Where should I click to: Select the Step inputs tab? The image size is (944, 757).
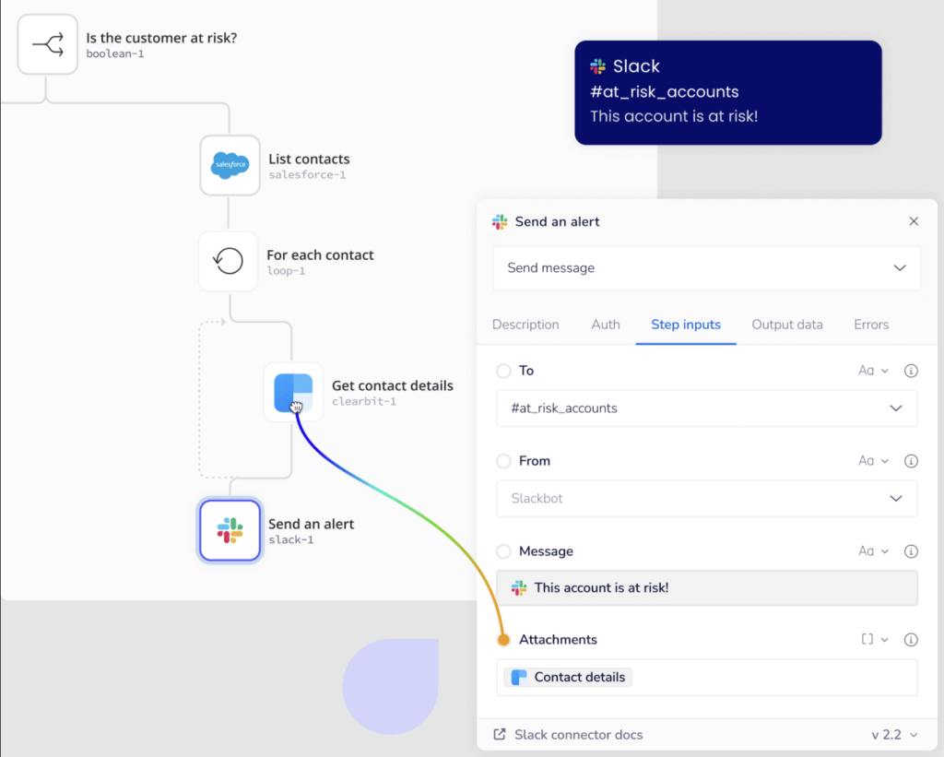click(686, 325)
